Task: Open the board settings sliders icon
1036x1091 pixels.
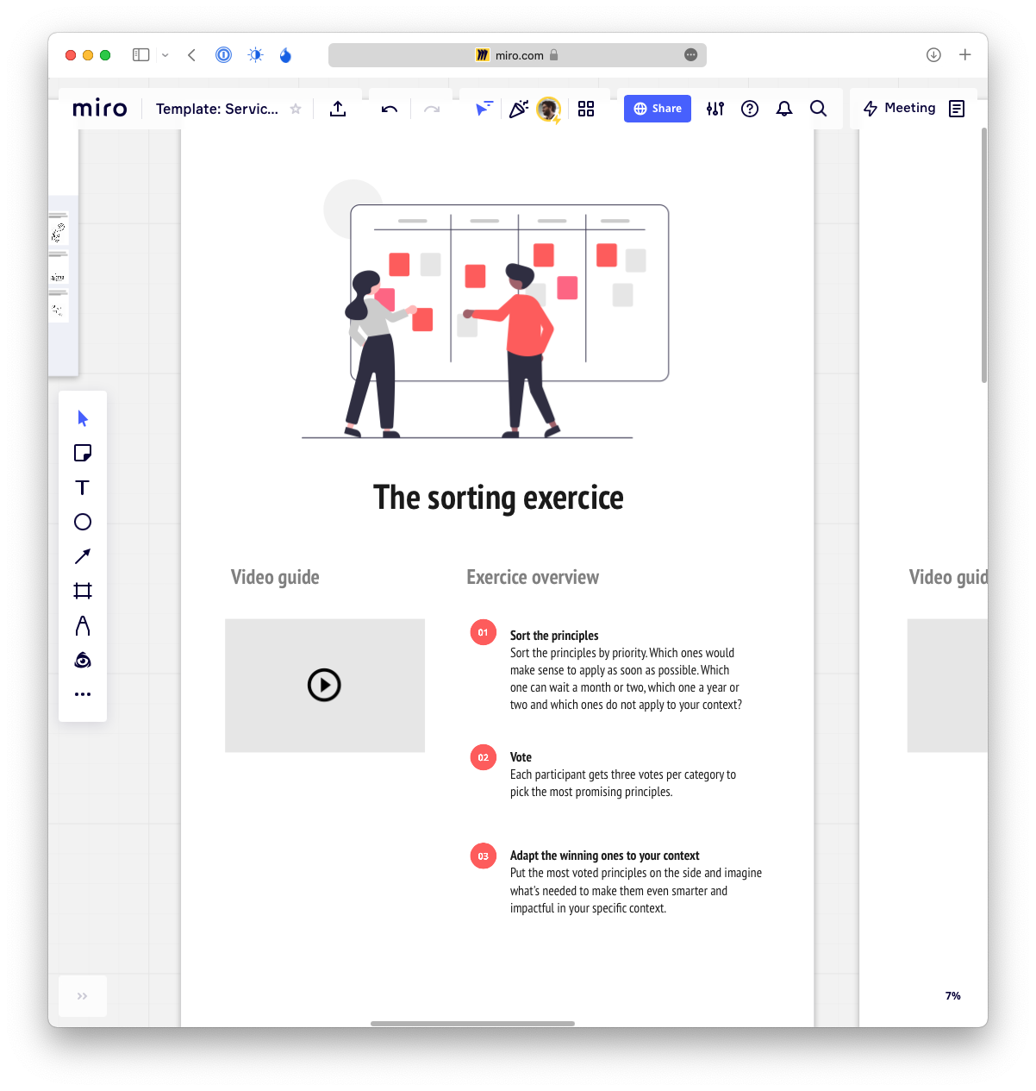Action: point(715,109)
